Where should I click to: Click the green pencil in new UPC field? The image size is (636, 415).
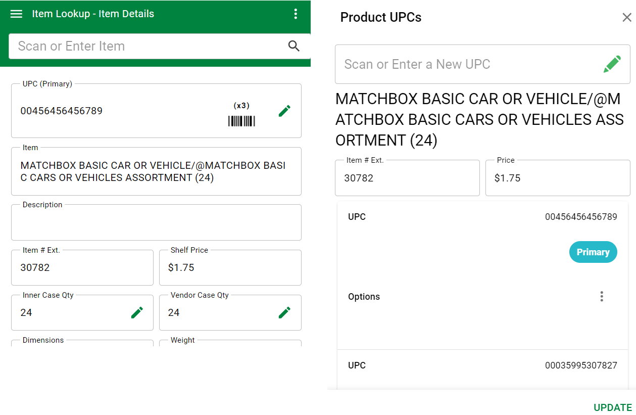[x=612, y=64]
